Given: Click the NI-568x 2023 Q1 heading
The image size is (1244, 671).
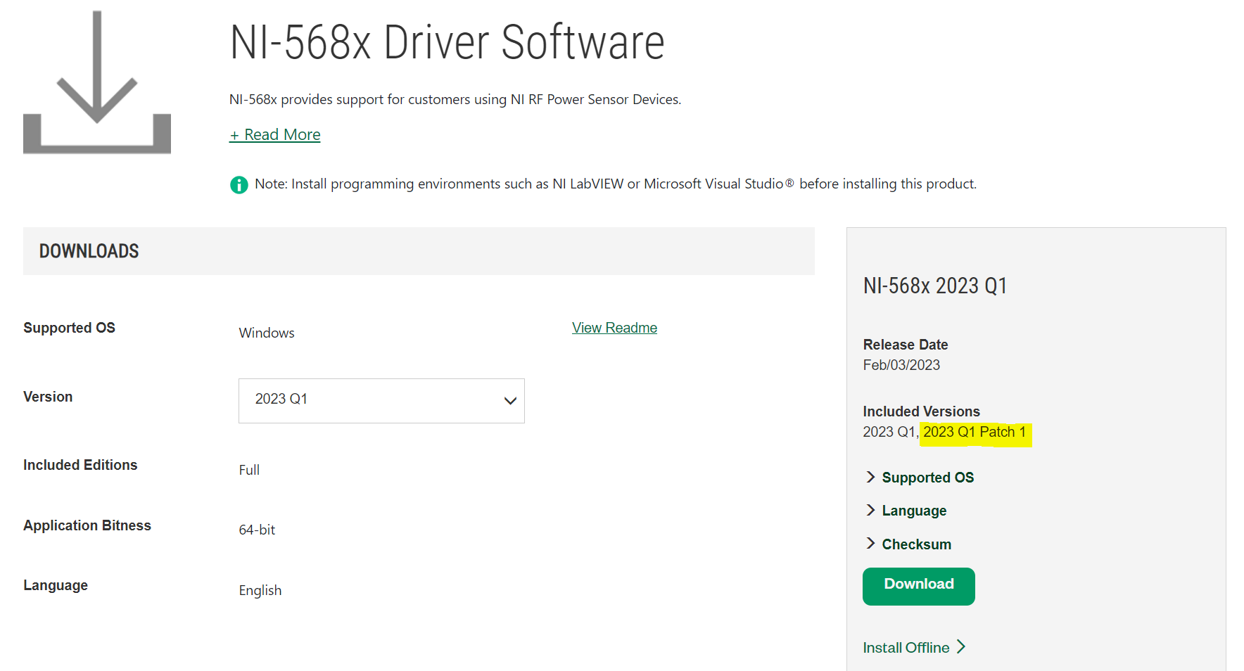Looking at the screenshot, I should (x=935, y=286).
